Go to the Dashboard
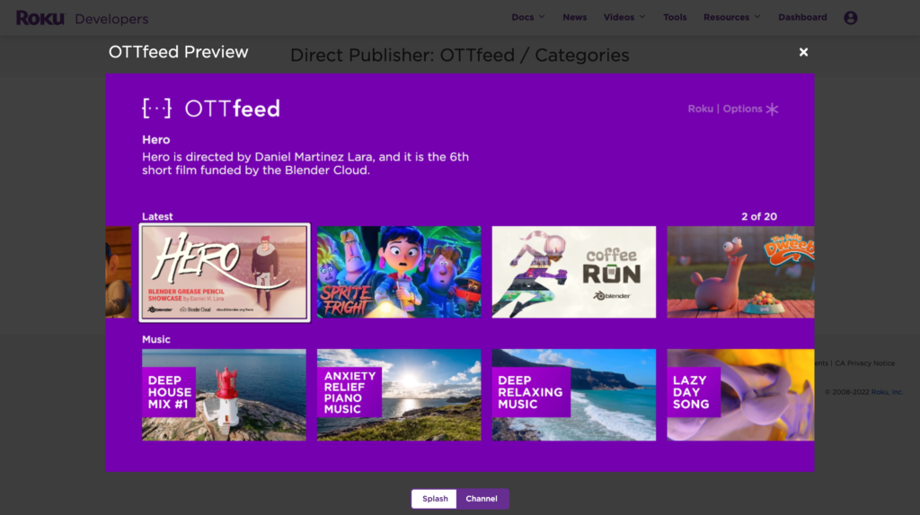Image resolution: width=920 pixels, height=515 pixels. coord(802,17)
